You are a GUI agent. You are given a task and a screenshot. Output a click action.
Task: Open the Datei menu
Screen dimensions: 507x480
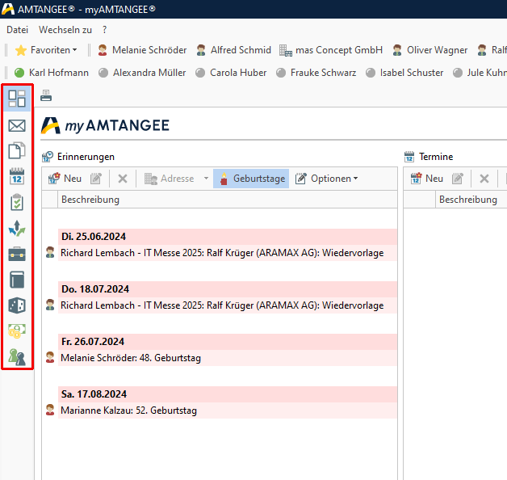pos(18,30)
